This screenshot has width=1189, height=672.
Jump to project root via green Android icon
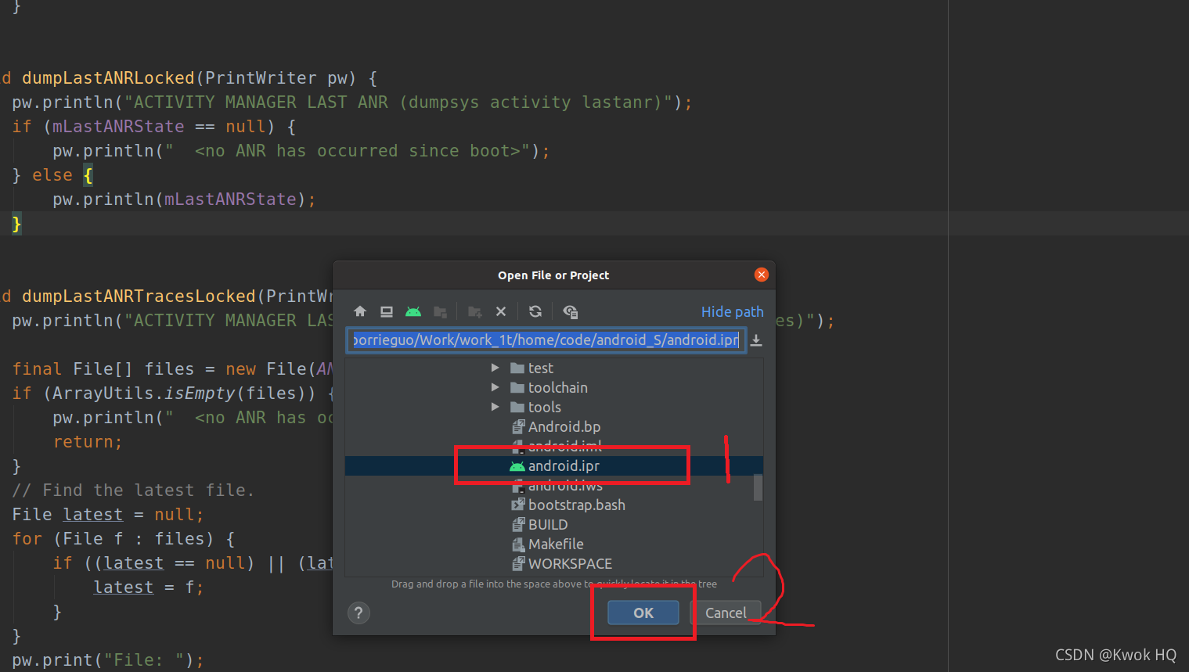413,311
